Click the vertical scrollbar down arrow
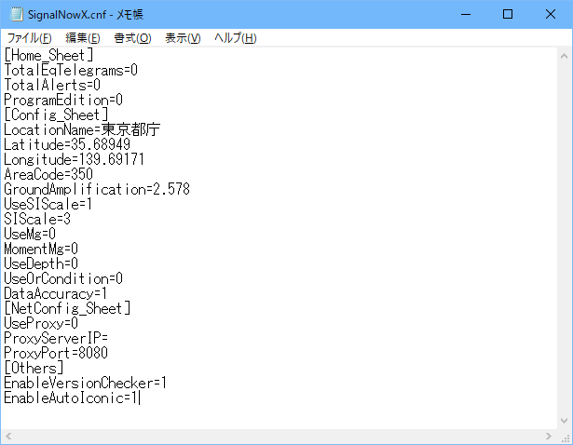This screenshot has width=573, height=445. (x=564, y=421)
